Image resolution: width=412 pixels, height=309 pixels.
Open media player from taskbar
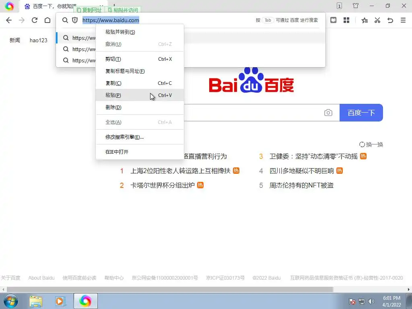pos(60,301)
